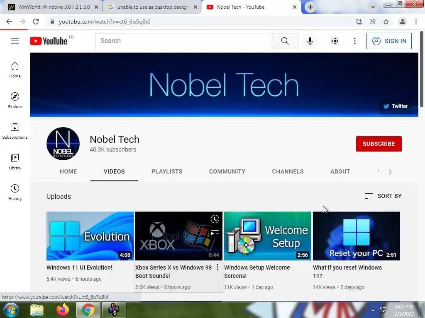Image resolution: width=425 pixels, height=318 pixels.
Task: Click Watch Later clock on Xbox thumbnail
Action: point(215,219)
